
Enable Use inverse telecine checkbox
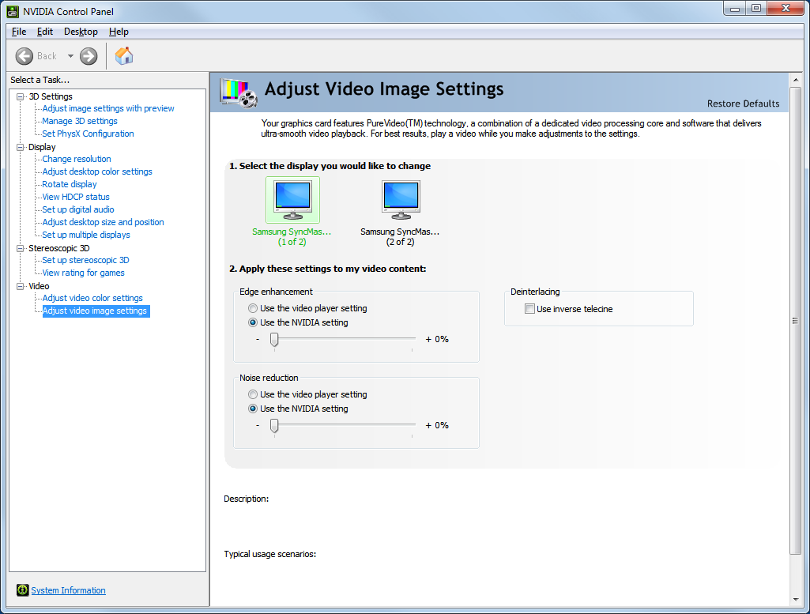(x=529, y=309)
